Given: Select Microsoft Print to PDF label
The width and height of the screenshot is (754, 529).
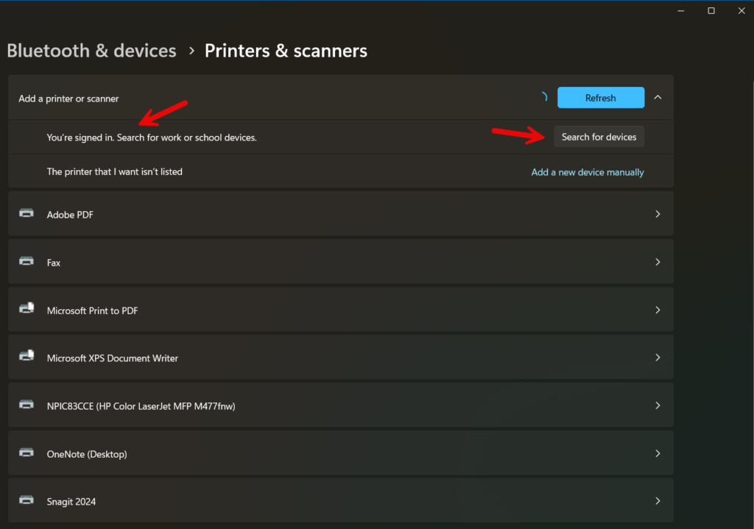Looking at the screenshot, I should click(92, 311).
